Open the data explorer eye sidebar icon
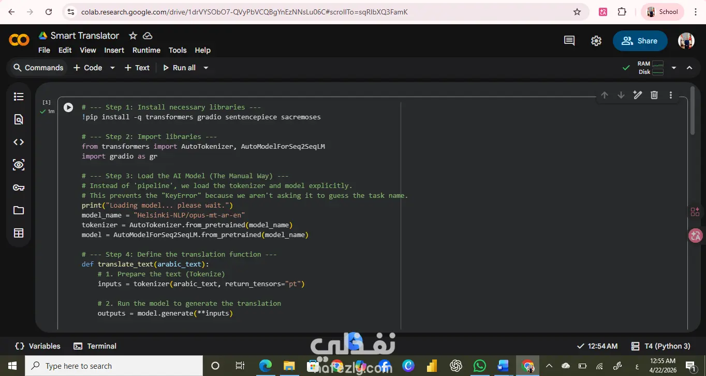 [19, 165]
